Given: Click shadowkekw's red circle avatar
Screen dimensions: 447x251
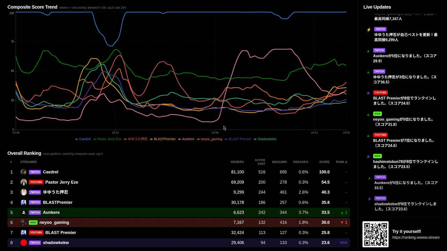Looking at the screenshot, I should (x=23, y=243).
